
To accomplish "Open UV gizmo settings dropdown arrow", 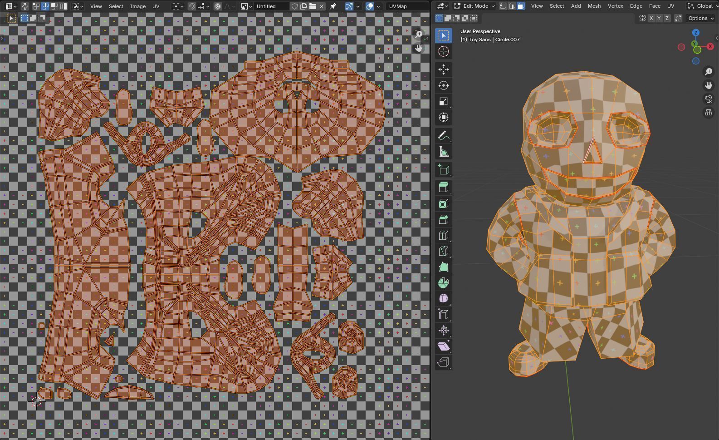I will (x=358, y=6).
